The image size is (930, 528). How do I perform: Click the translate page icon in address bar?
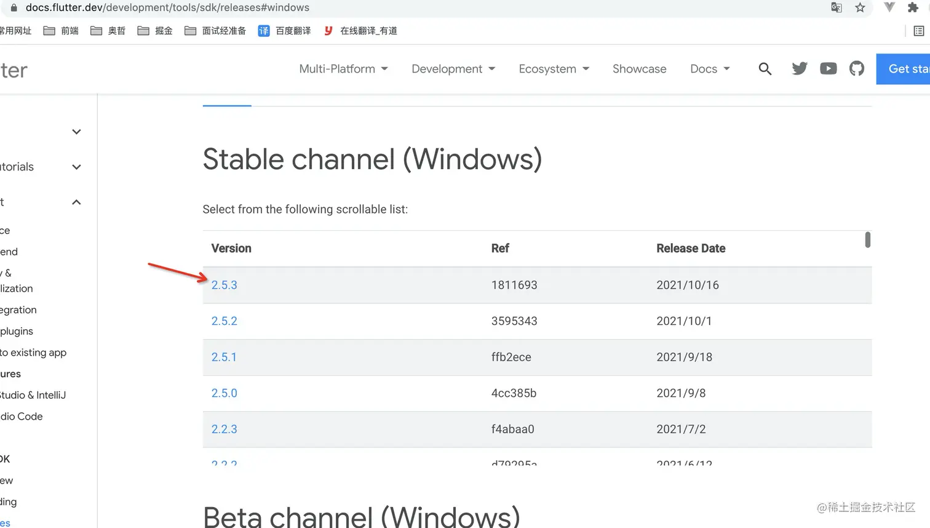837,8
